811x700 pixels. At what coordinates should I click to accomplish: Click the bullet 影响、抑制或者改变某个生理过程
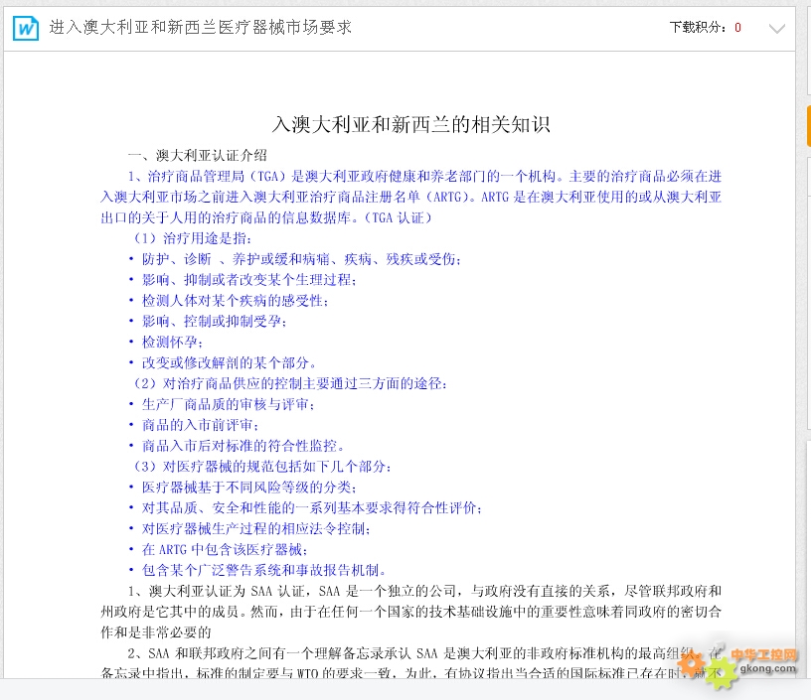(243, 279)
